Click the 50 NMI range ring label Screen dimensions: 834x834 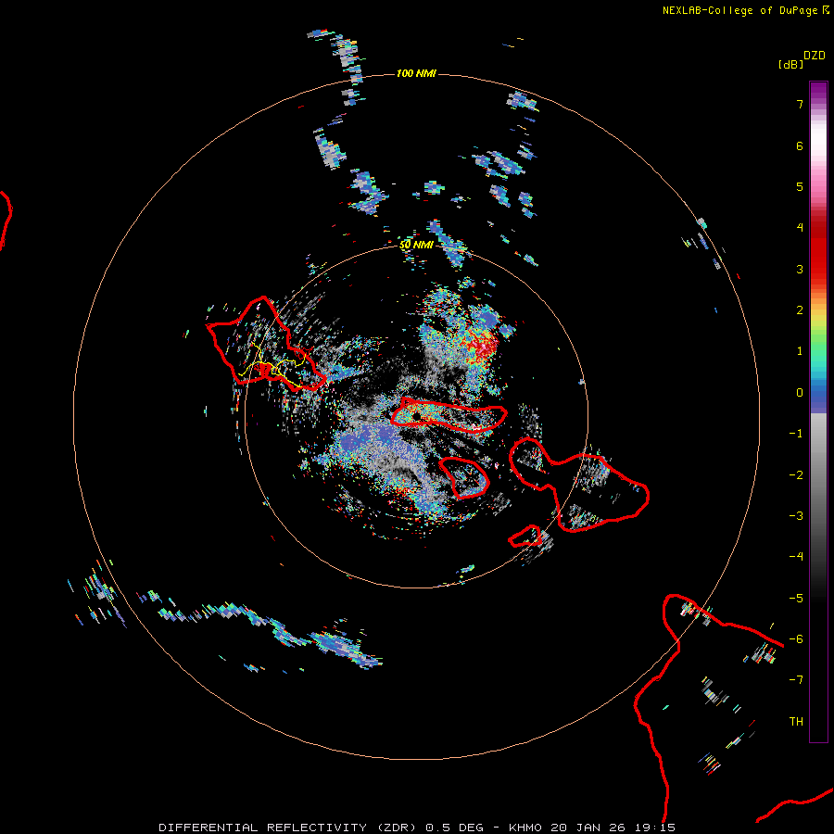[x=416, y=245]
